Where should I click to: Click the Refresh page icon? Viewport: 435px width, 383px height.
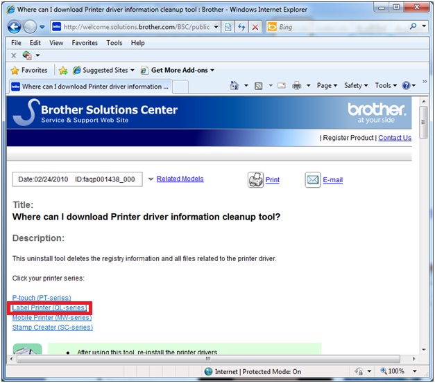[241, 27]
